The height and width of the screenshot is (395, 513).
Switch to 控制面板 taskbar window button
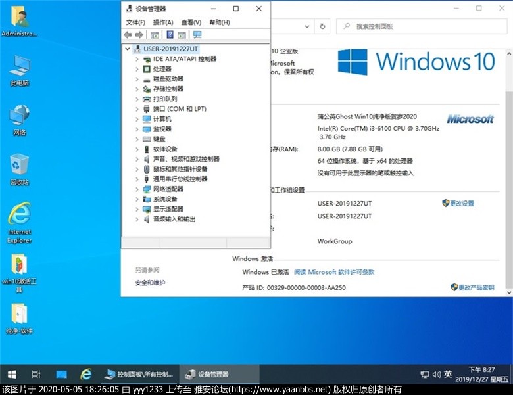point(139,375)
